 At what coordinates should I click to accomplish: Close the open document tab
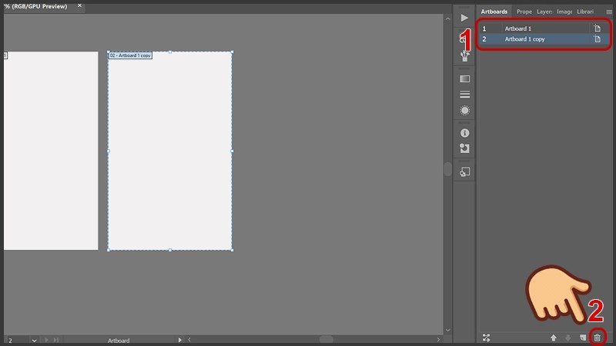79,5
